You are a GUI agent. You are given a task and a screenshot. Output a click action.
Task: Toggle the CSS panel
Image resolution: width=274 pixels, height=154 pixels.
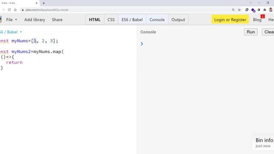pyautogui.click(x=111, y=20)
